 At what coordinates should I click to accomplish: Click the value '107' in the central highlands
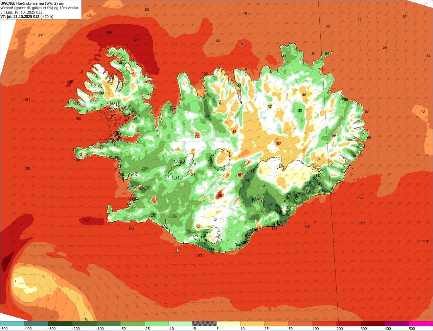click(278, 144)
